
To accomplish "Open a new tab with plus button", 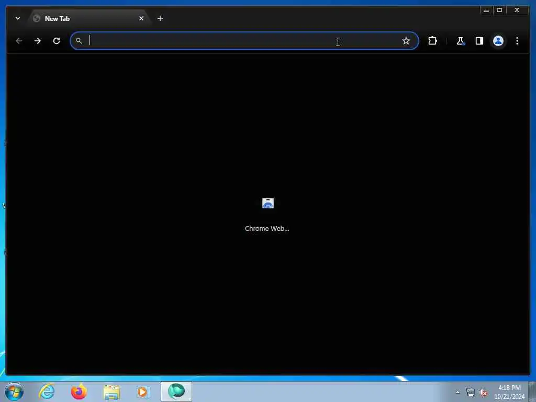I will point(160,18).
